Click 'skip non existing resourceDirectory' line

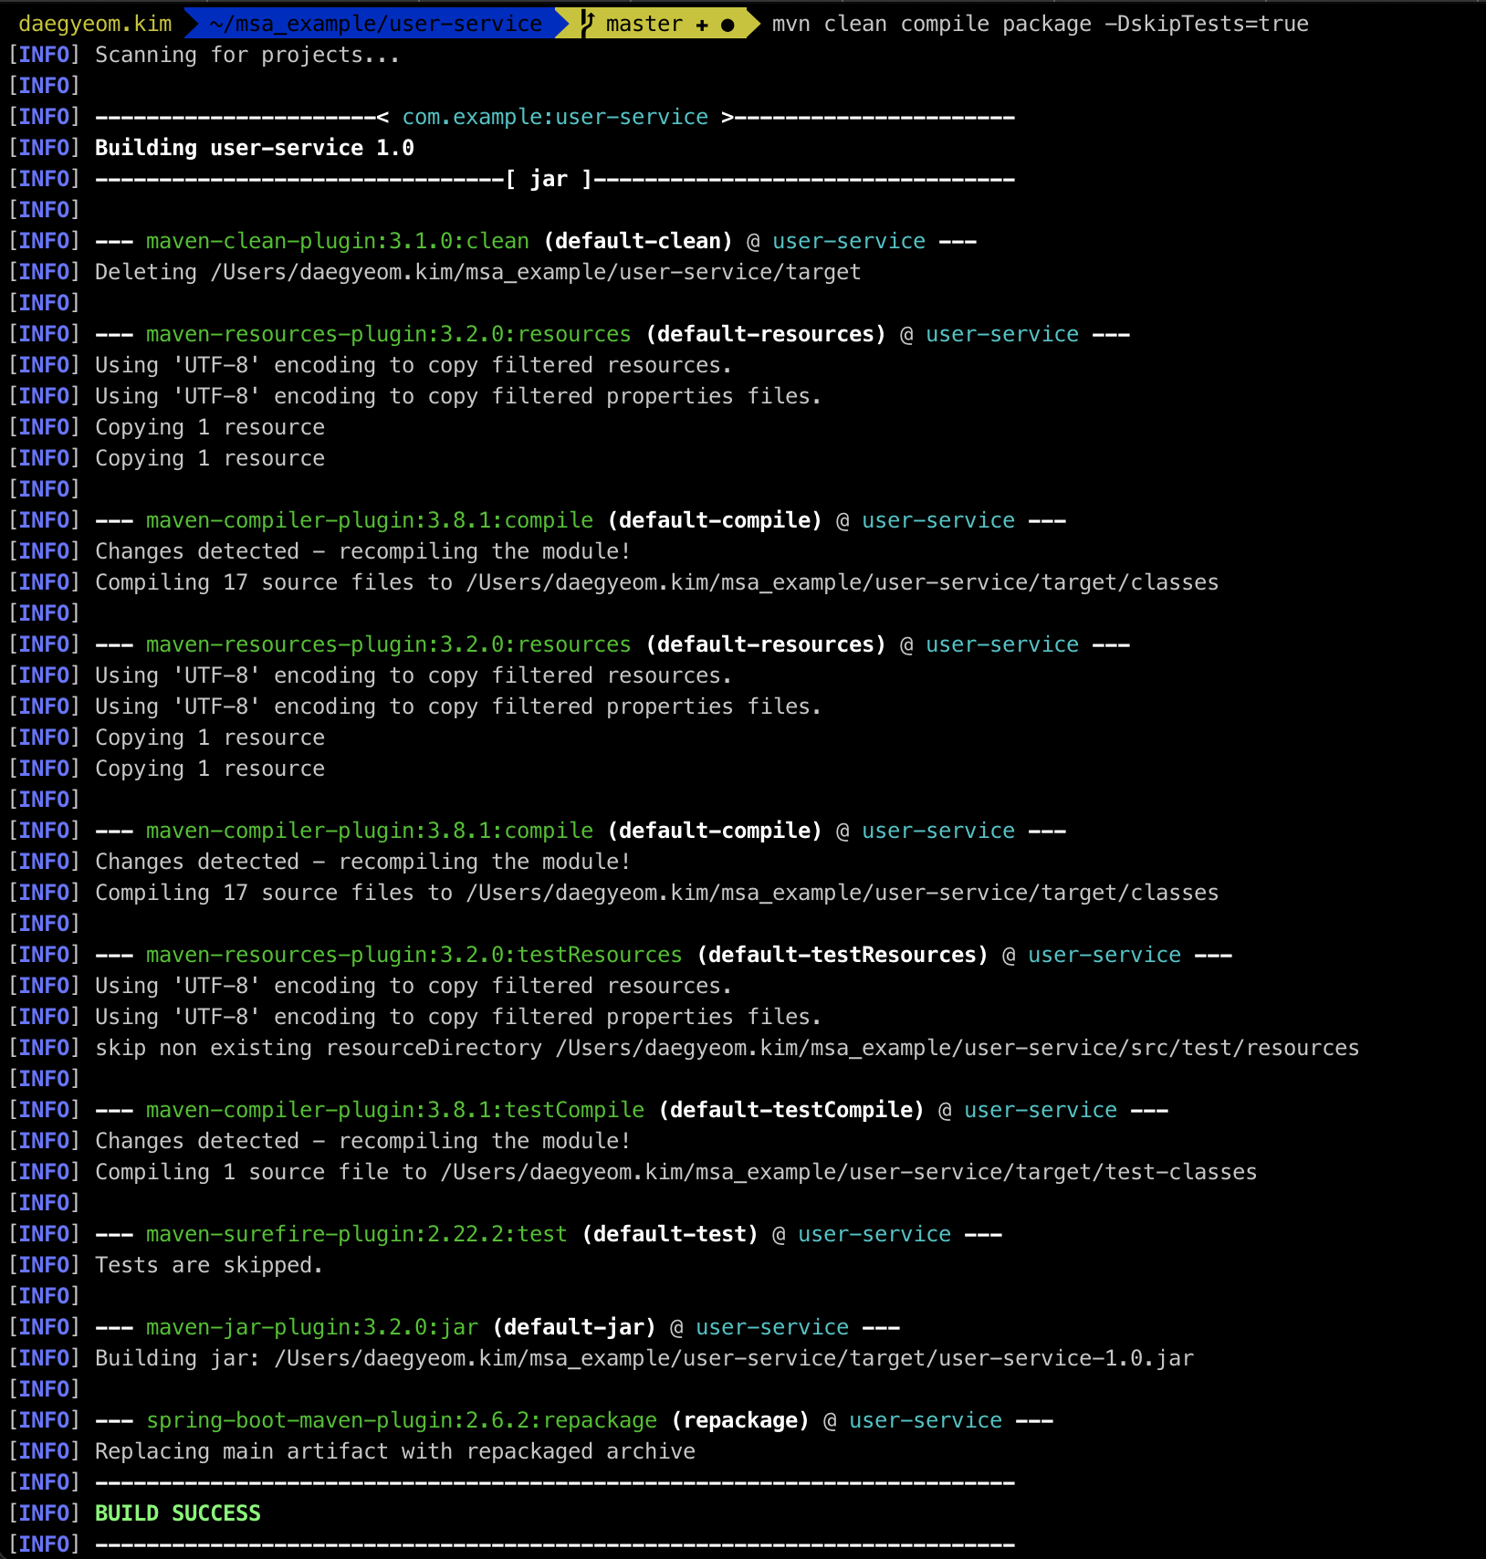tap(727, 1048)
